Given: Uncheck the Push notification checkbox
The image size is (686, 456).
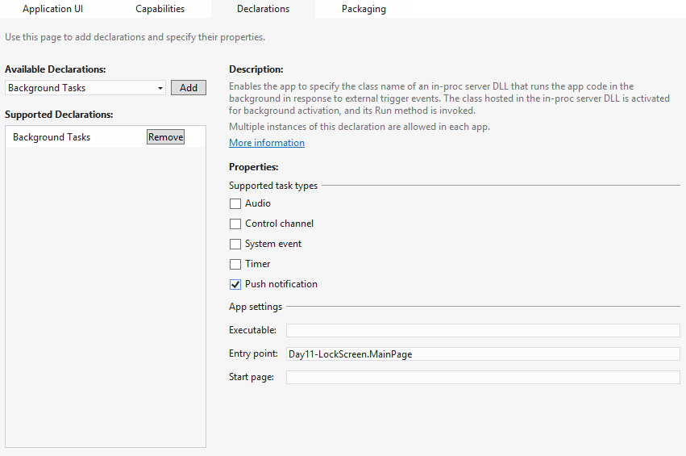Looking at the screenshot, I should click(235, 285).
